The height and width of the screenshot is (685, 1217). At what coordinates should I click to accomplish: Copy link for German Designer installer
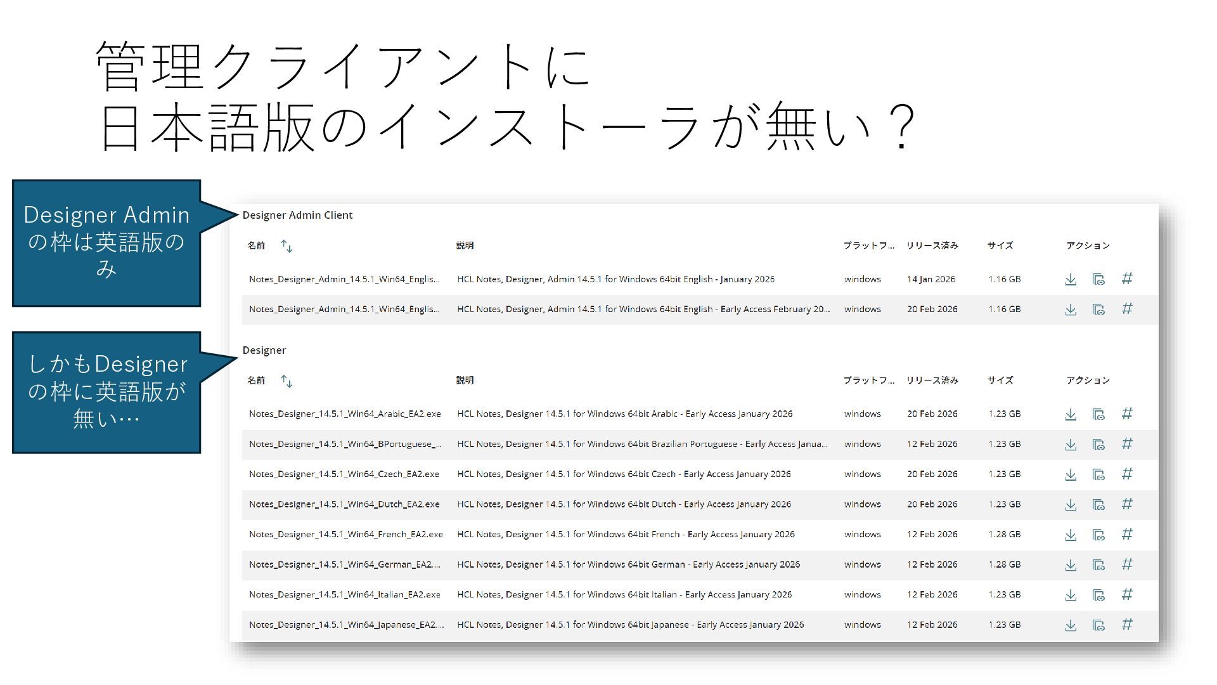1098,565
